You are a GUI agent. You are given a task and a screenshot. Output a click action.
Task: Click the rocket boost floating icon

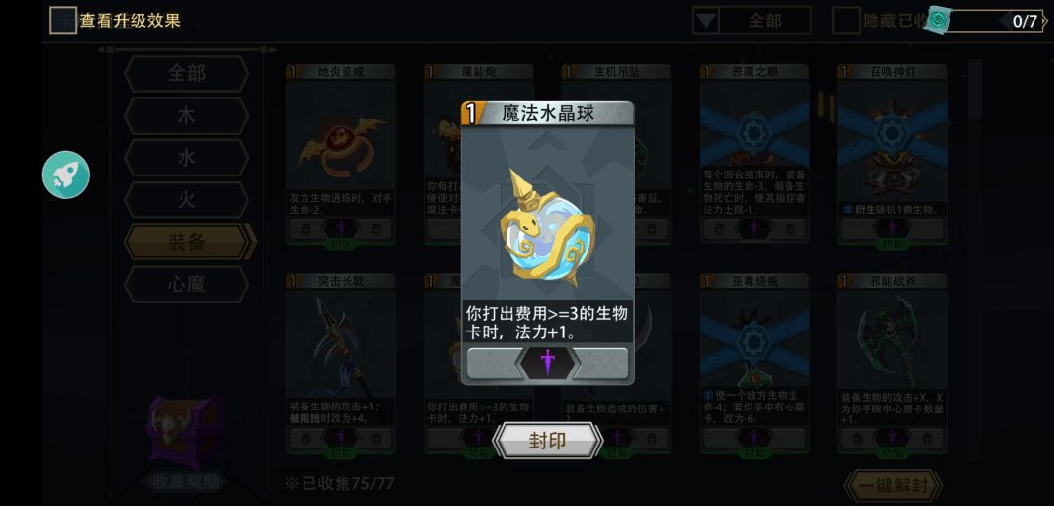click(x=66, y=175)
